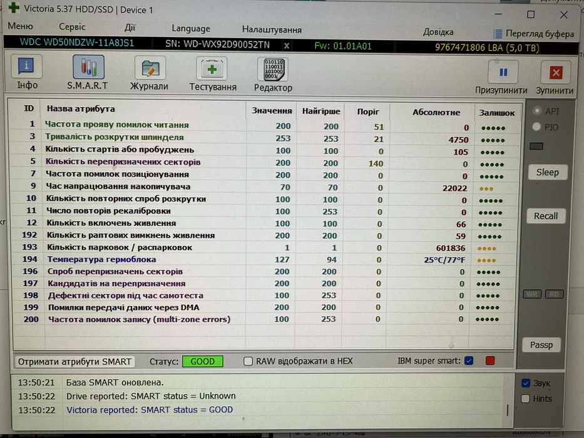
Task: Sort by ID column header
Action: (x=29, y=108)
